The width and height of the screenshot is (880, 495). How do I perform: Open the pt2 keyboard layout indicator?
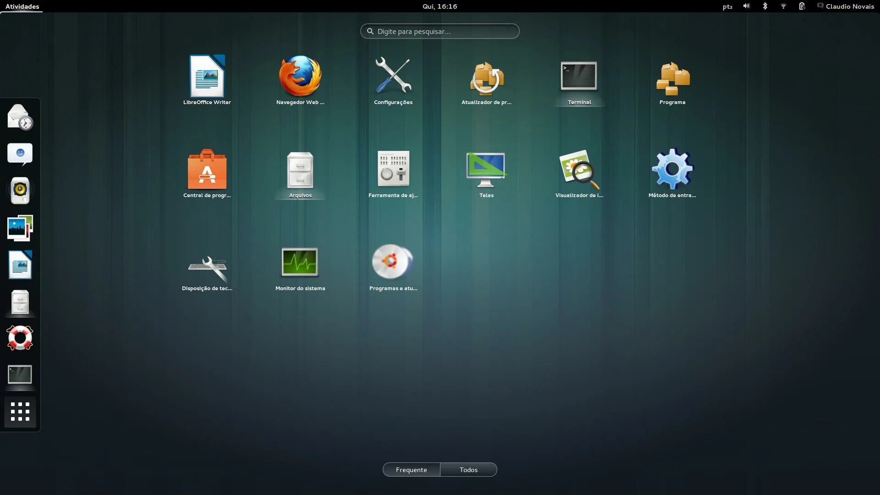click(727, 6)
